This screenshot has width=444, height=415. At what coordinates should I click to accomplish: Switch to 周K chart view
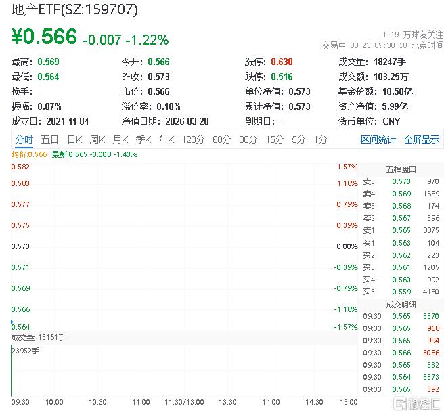(x=97, y=139)
